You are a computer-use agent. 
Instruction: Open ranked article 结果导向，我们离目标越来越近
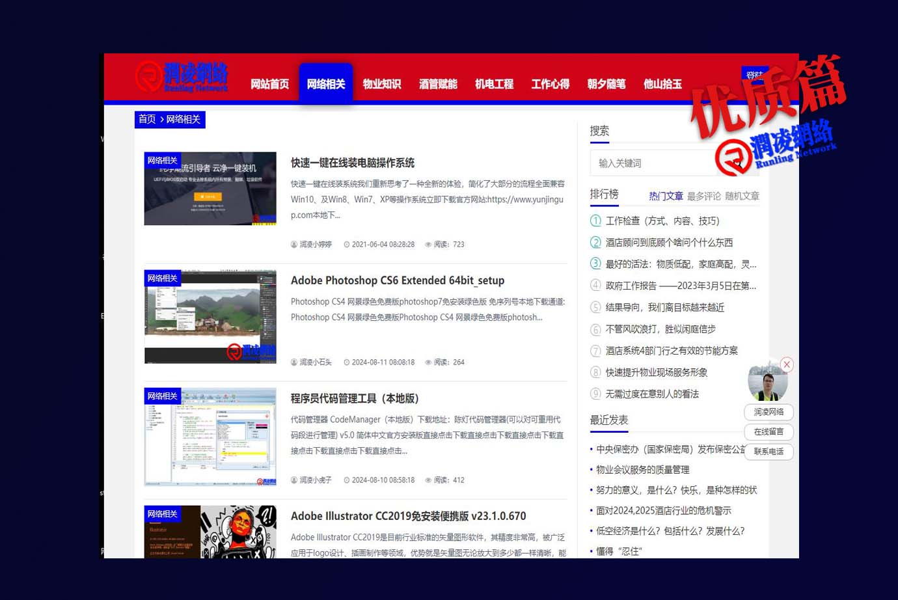665,307
